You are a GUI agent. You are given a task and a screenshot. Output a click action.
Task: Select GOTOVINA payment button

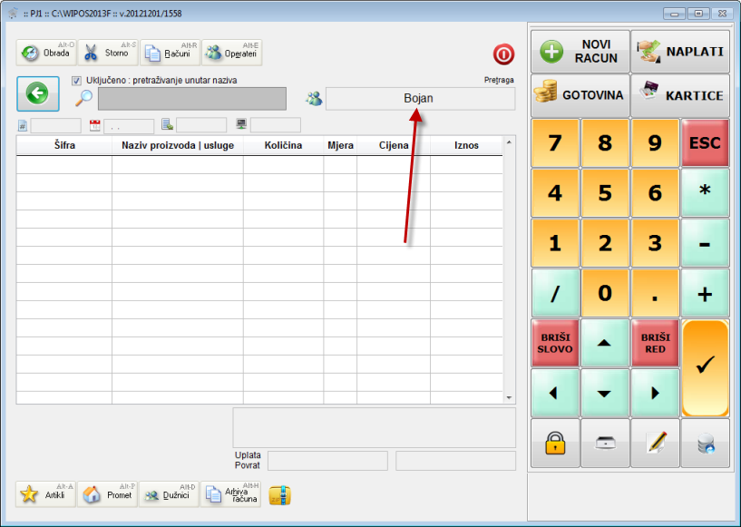(580, 94)
